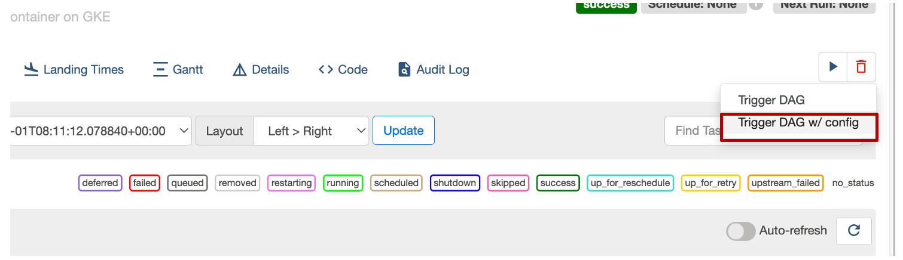Click the refresh icon button
Viewport: 903px width, 260px height.
pos(854,231)
